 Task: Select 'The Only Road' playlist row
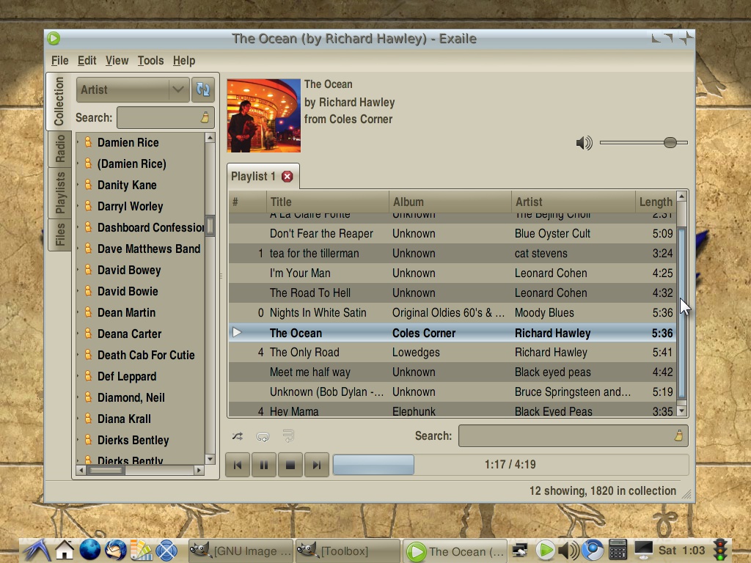coord(452,353)
